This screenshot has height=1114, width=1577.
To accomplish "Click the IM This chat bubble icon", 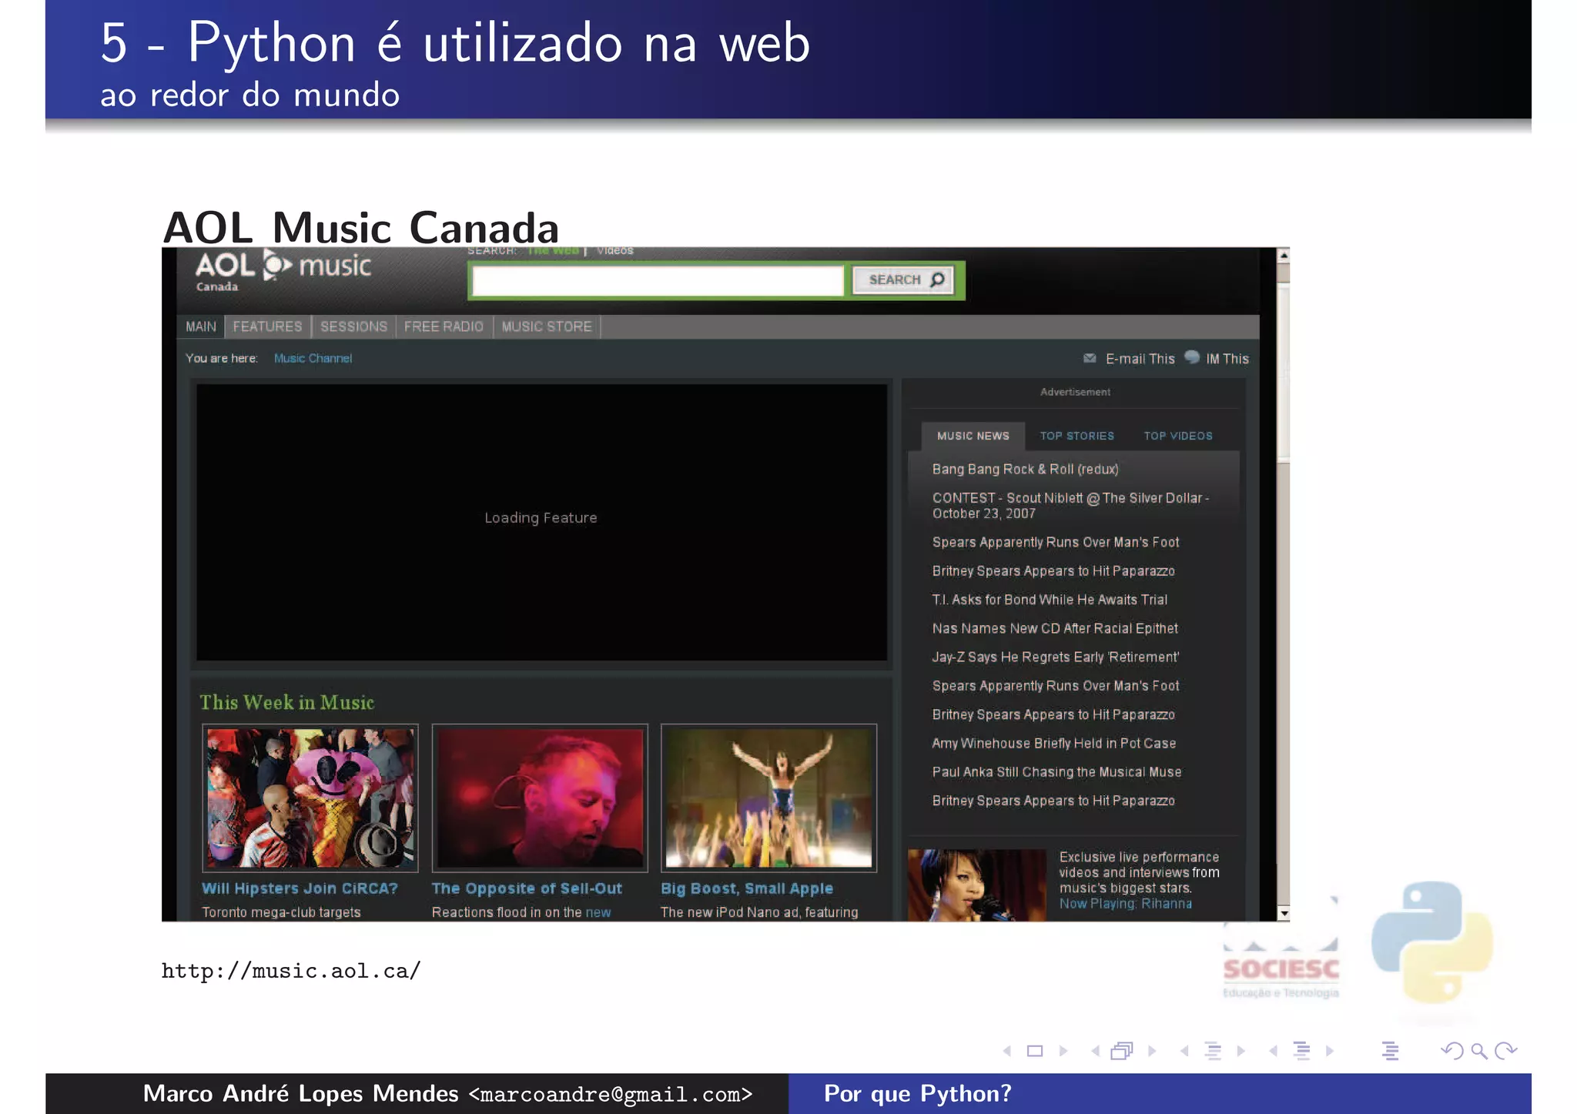I will pos(1192,357).
